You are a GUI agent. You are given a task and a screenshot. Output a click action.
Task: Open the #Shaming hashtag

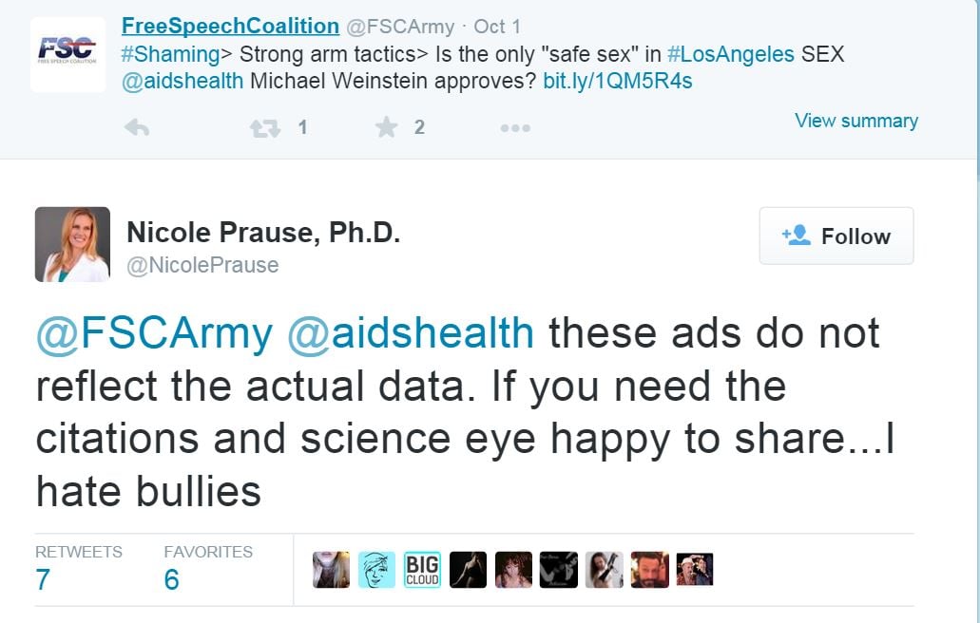click(159, 54)
